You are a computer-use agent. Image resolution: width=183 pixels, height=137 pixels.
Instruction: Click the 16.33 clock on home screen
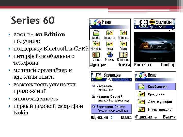[x=144, y=24]
